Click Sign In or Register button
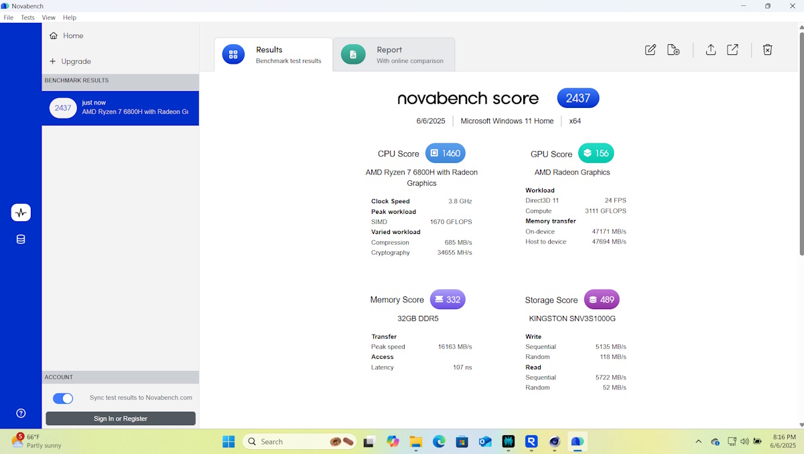 click(121, 418)
